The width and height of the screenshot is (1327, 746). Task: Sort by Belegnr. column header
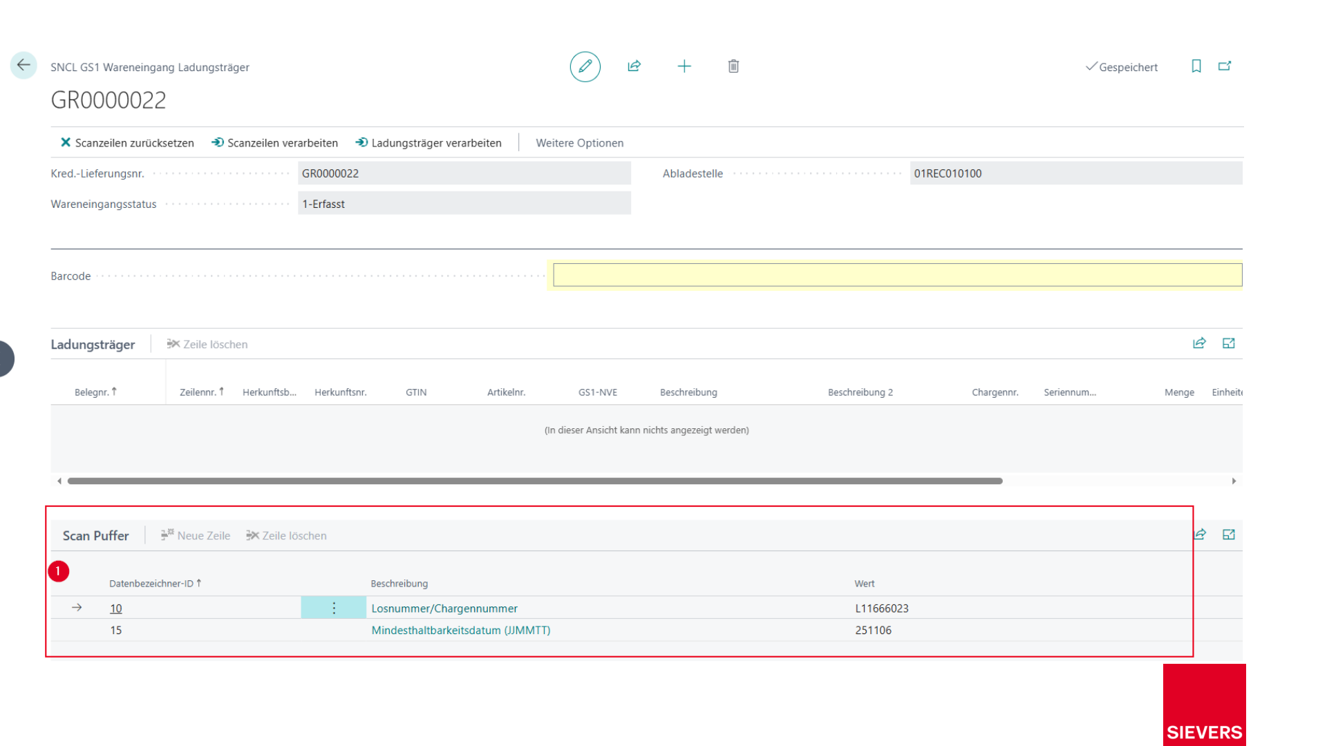point(95,392)
